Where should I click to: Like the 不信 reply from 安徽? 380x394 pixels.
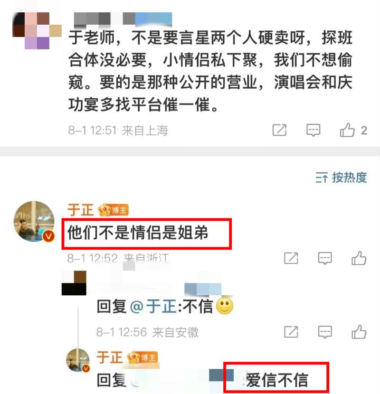coord(359,332)
